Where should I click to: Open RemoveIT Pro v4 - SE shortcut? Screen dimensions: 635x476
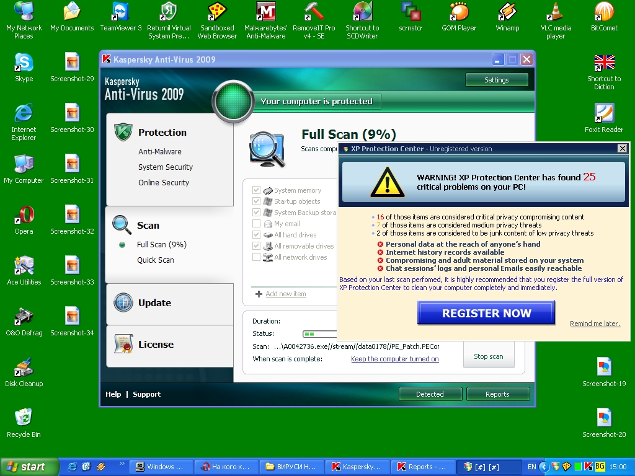[314, 20]
